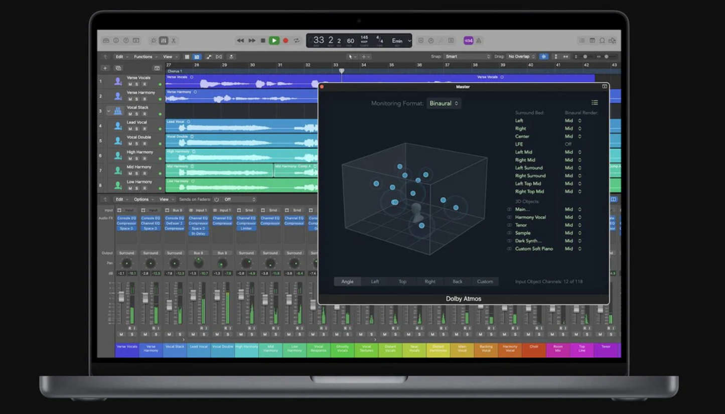725x414 pixels.
Task: Open the Mixer icon in the control bar
Action: [164, 40]
